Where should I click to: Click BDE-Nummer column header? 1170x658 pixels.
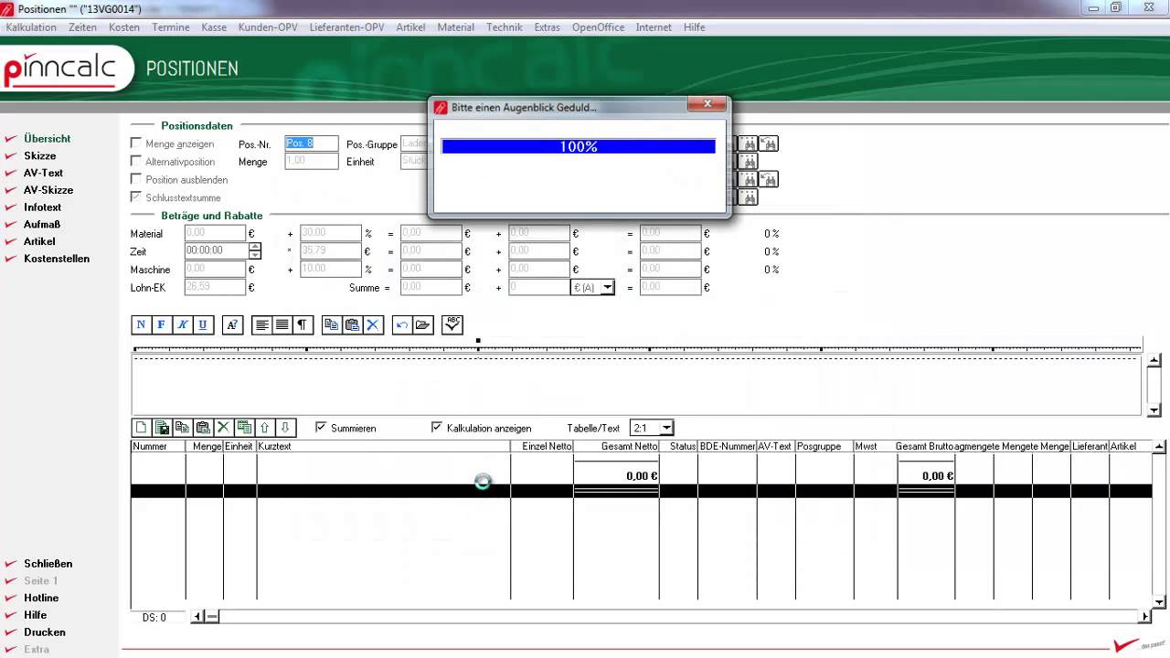(x=727, y=446)
